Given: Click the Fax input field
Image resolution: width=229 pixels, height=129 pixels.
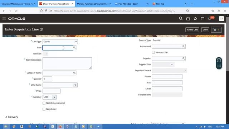Looking at the screenshot, I should (x=167, y=83).
